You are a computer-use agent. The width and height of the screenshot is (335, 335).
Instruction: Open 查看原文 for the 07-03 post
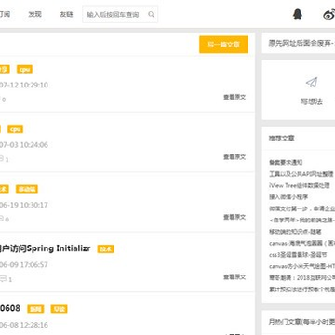[234, 157]
